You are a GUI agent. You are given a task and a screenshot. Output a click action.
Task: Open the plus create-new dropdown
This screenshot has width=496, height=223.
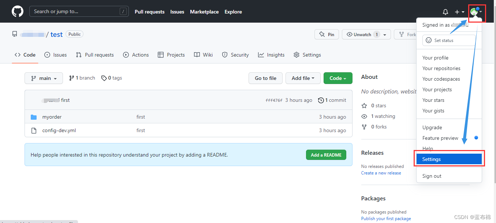[459, 12]
